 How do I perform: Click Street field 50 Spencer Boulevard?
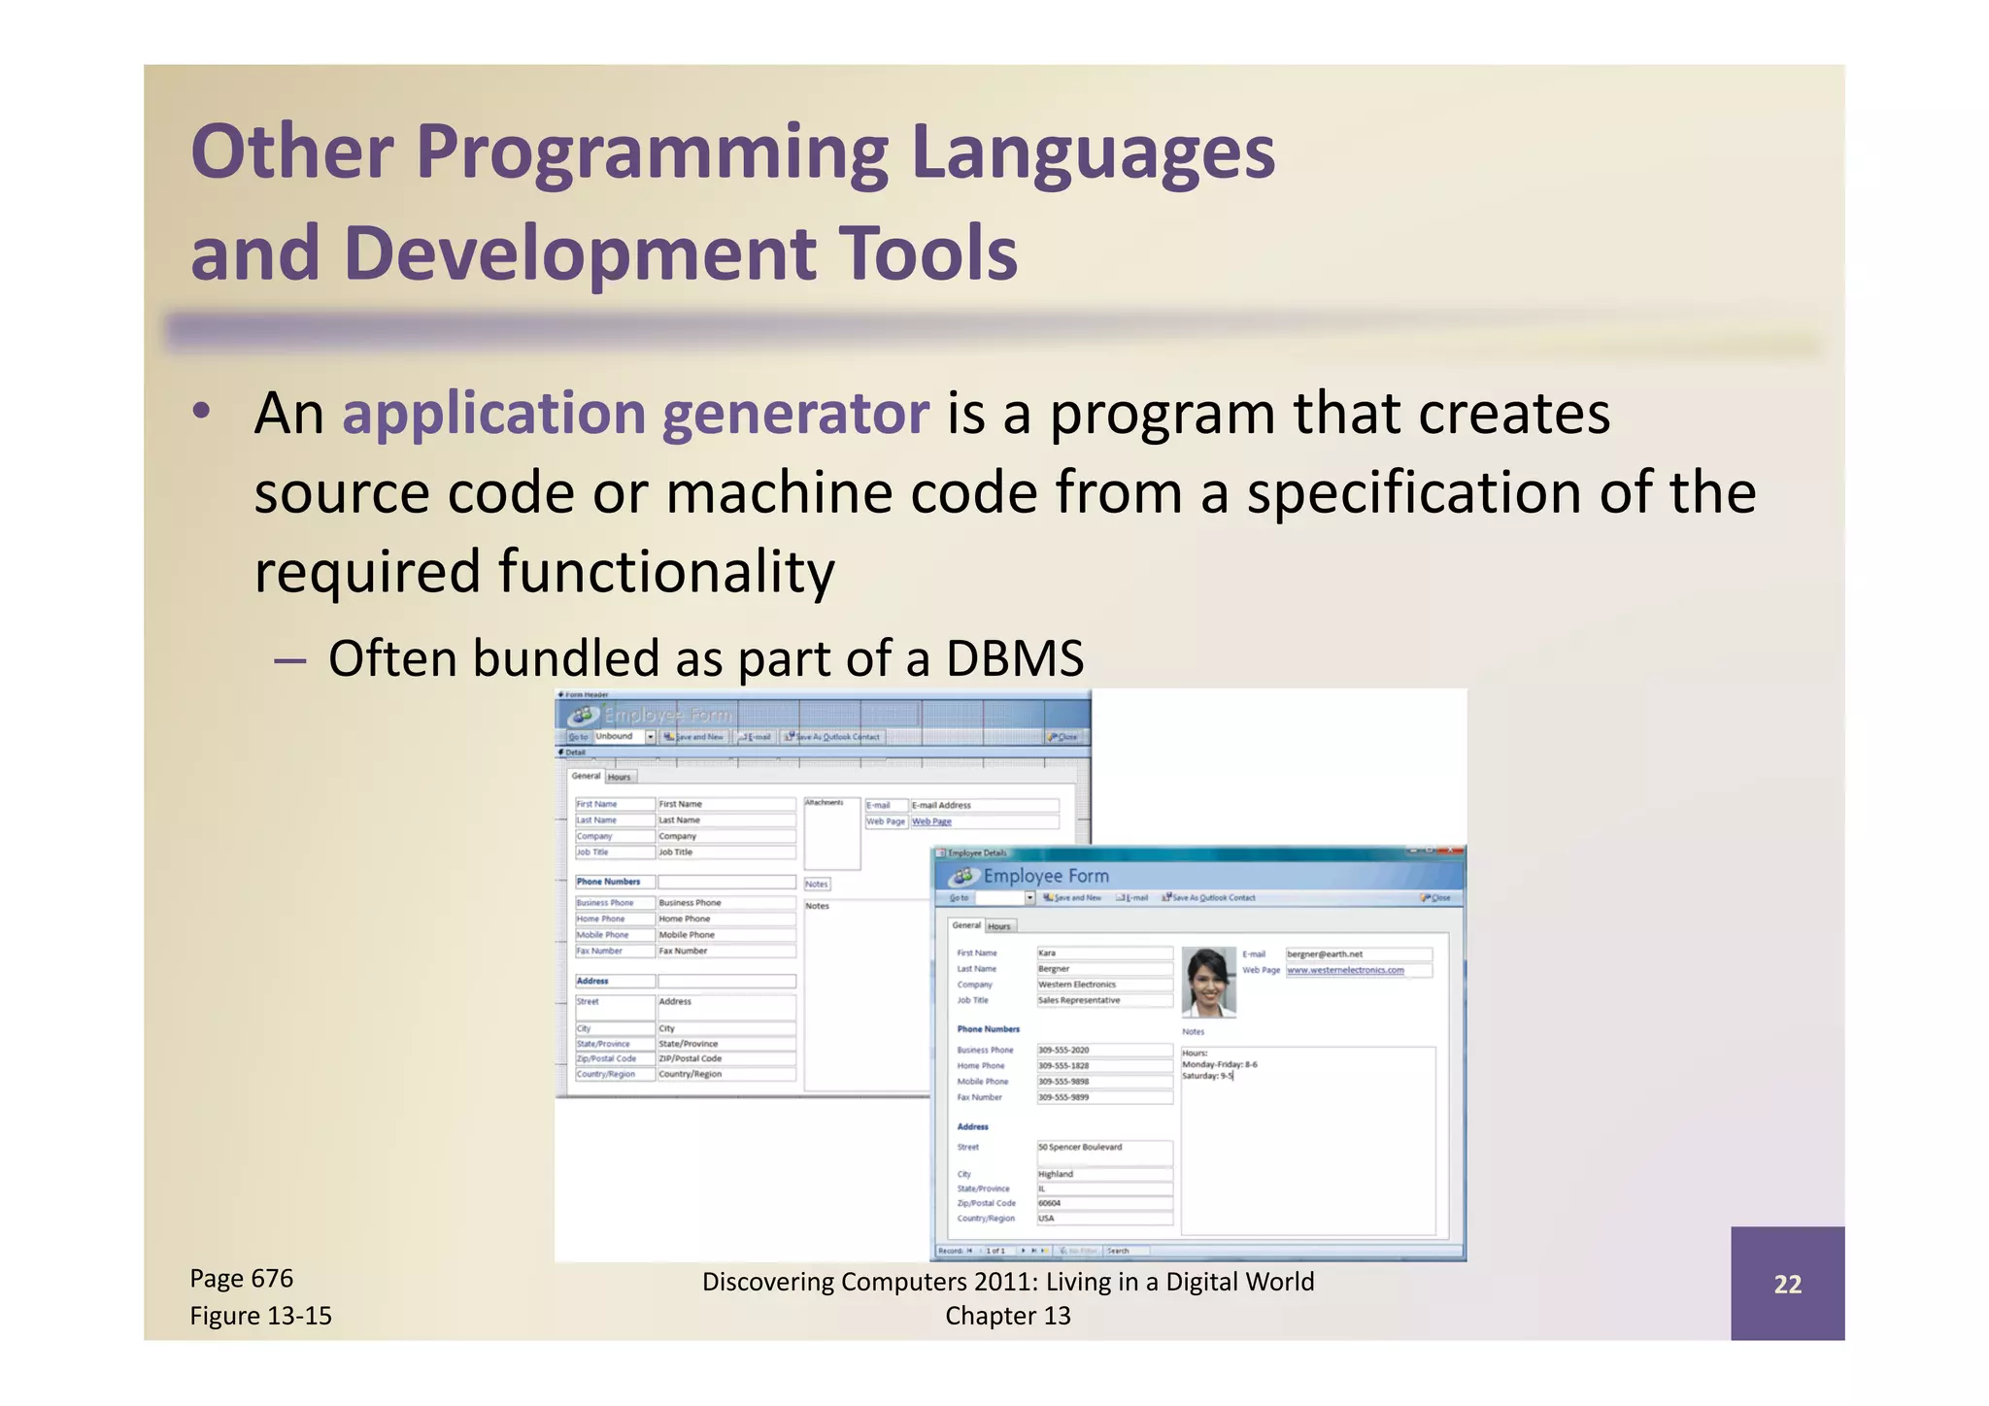[1104, 1153]
